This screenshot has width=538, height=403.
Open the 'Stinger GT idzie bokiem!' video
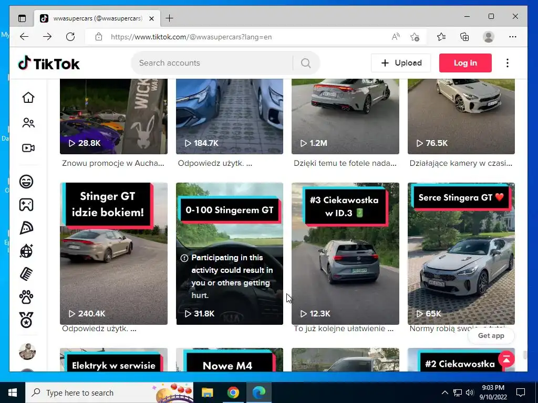click(x=113, y=253)
